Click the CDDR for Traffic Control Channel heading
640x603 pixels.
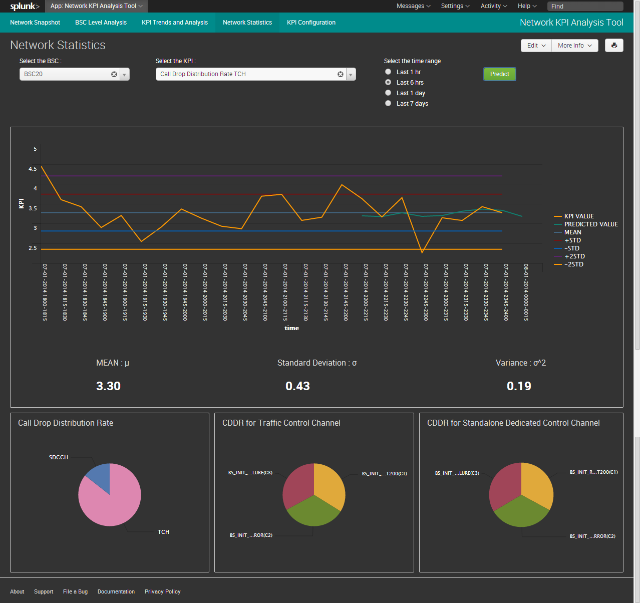(281, 423)
